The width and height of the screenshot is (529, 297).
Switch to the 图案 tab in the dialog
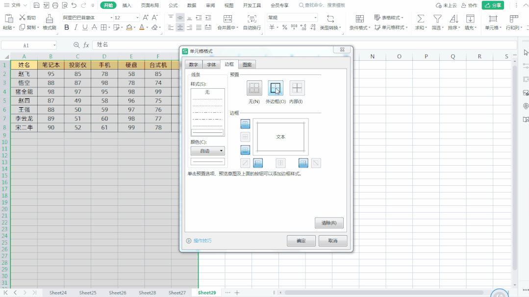point(247,65)
